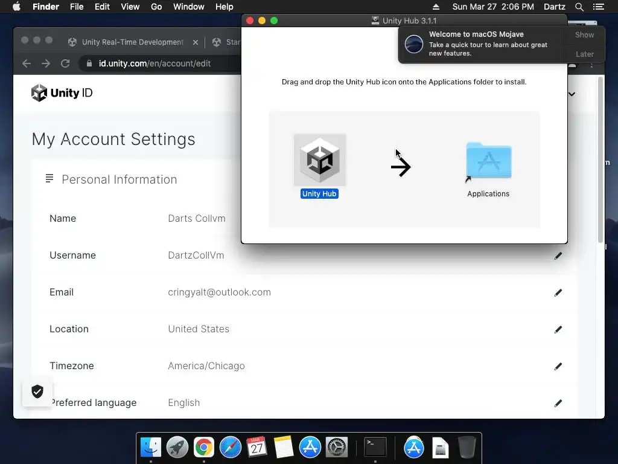Open the Dartz user menu
The height and width of the screenshot is (464, 618).
(554, 7)
